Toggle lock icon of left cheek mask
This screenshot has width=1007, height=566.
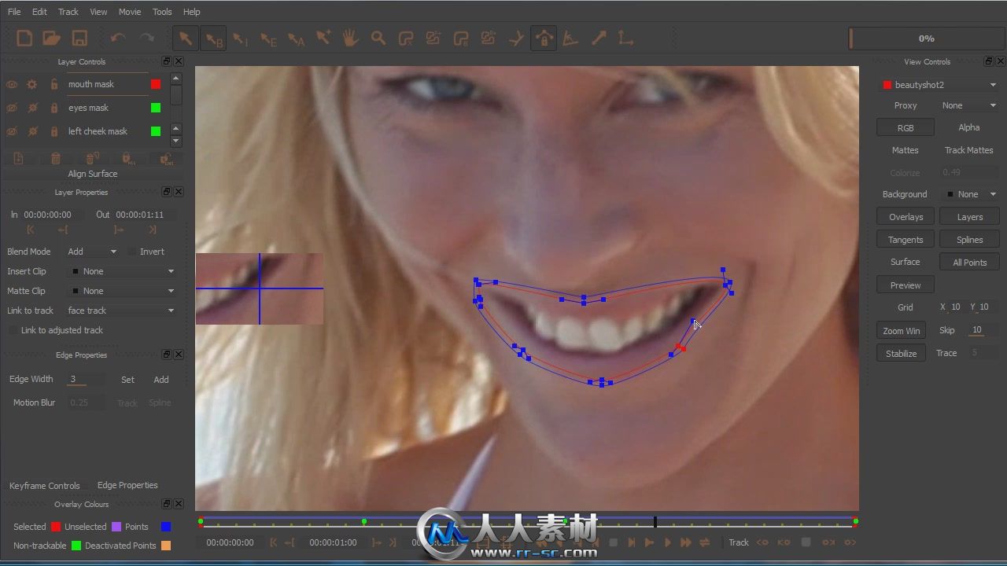[x=54, y=131]
